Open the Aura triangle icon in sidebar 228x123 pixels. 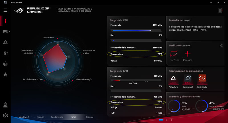tap(5, 42)
